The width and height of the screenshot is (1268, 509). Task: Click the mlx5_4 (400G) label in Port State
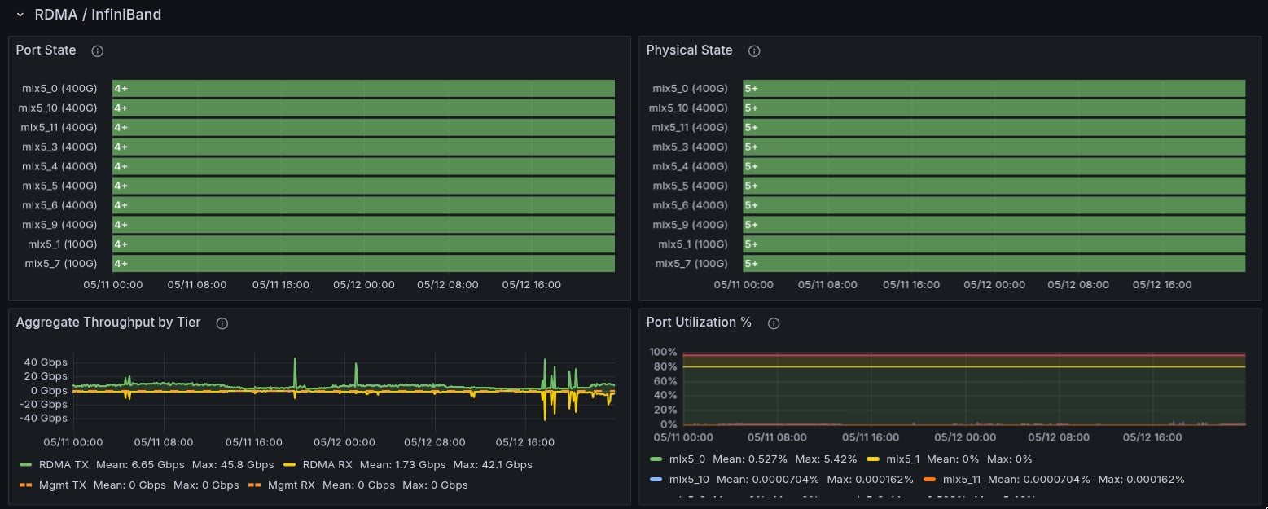coord(59,166)
